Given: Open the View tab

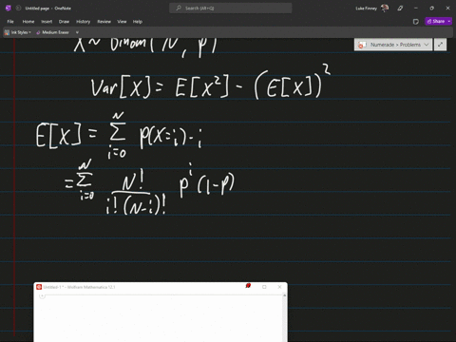Looking at the screenshot, I should [122, 22].
